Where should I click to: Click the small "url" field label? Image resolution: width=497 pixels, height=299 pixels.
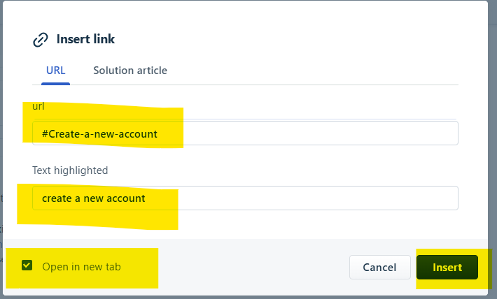[38, 106]
